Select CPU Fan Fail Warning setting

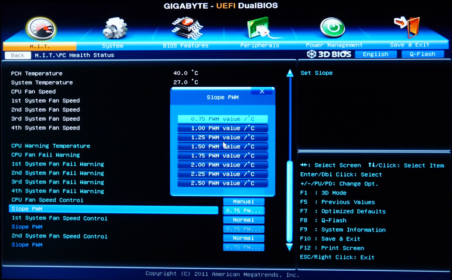click(46, 155)
